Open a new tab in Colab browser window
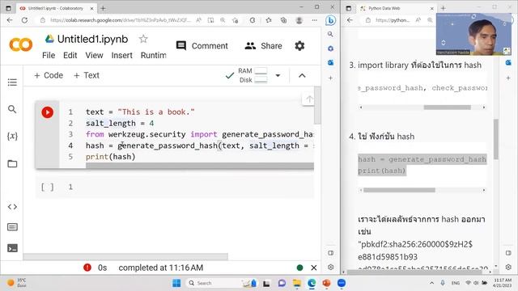The image size is (518, 291). click(103, 8)
